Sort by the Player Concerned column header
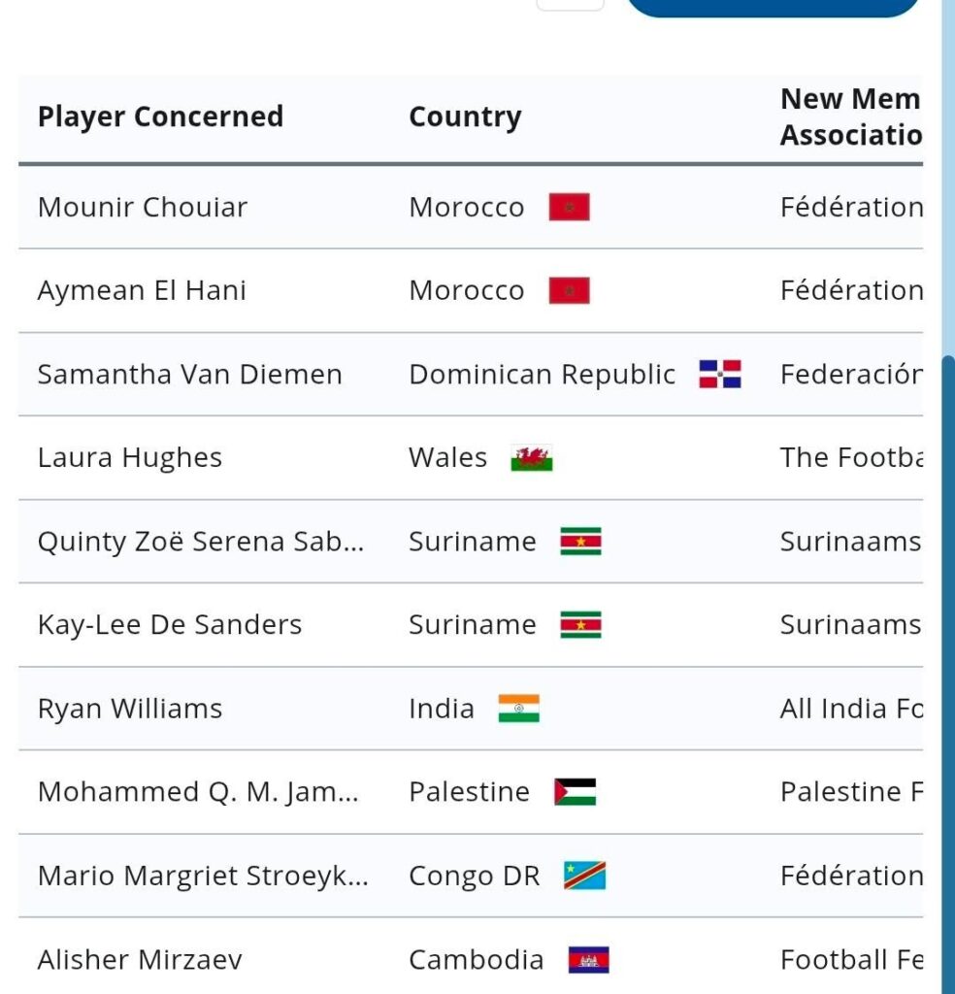The width and height of the screenshot is (955, 994). click(x=160, y=116)
